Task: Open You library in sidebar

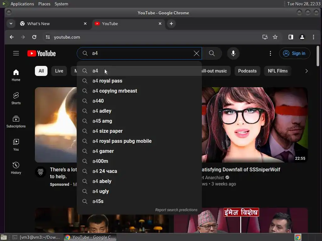Action: (x=16, y=145)
